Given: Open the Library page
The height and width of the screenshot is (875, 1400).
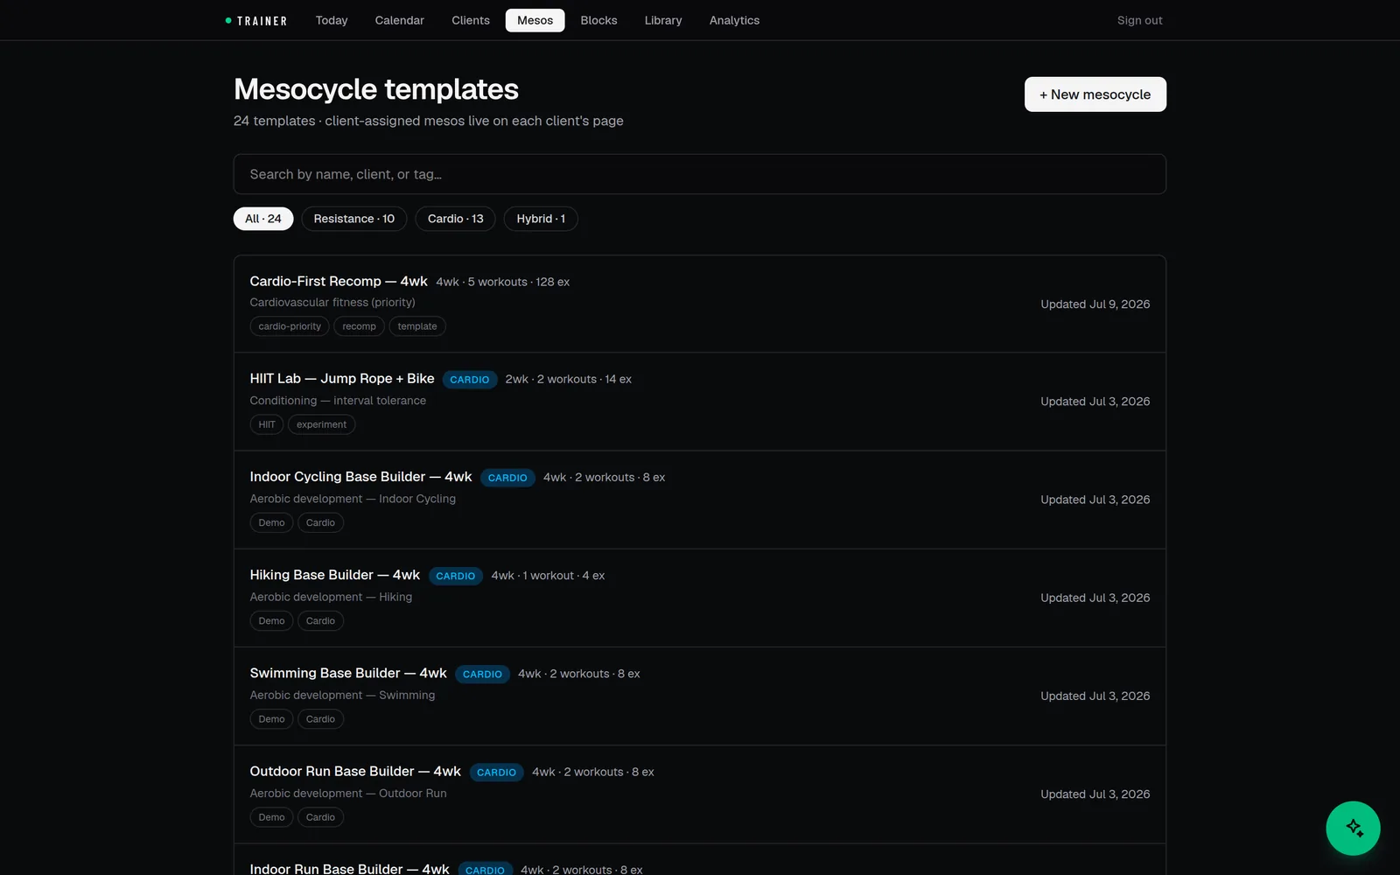Looking at the screenshot, I should pyautogui.click(x=663, y=20).
